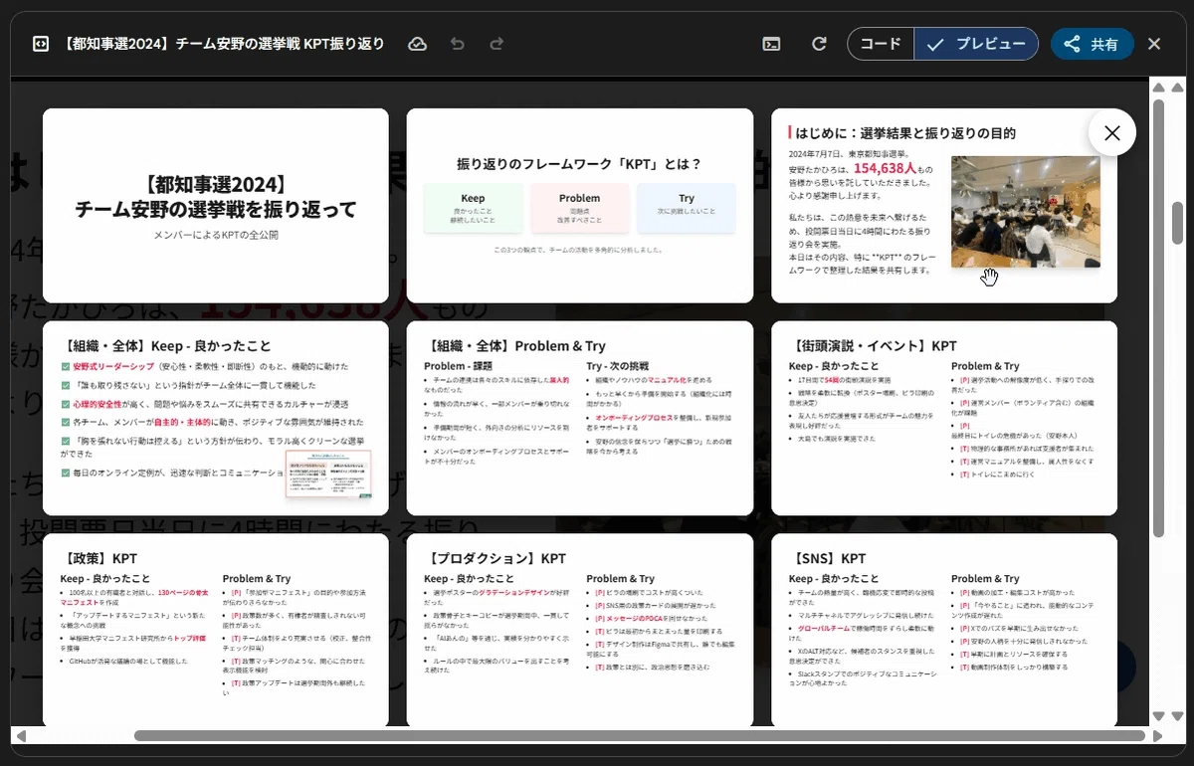The image size is (1194, 766).
Task: Click the code brackets icon beside the title
Action: pyautogui.click(x=40, y=44)
